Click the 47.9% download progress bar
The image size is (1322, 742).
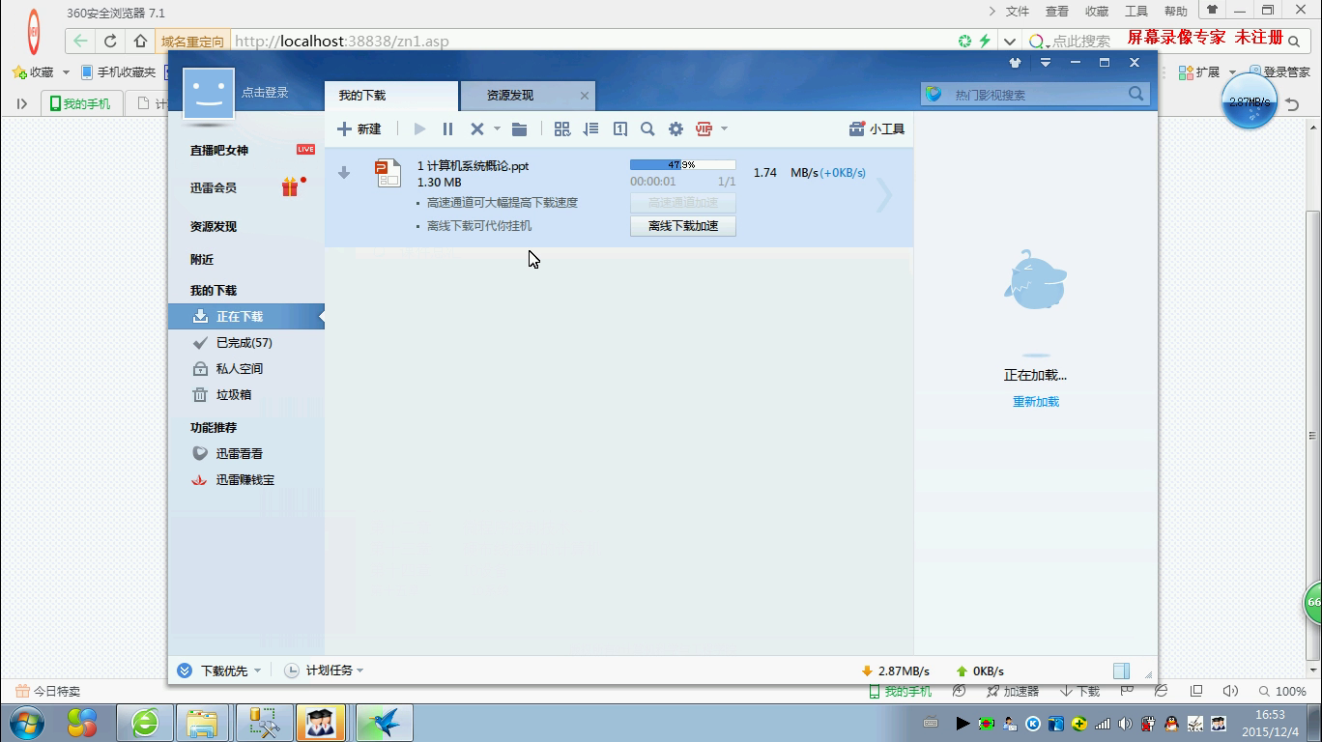point(682,165)
